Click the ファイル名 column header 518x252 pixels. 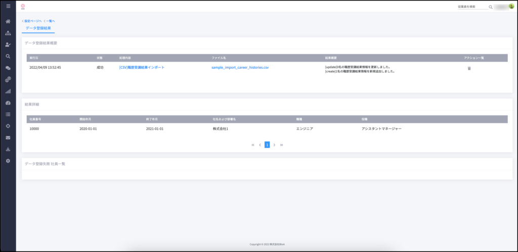click(219, 58)
